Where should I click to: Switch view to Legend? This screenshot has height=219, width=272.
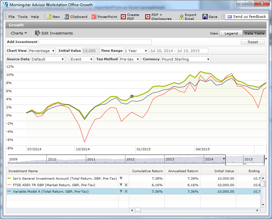point(231,33)
